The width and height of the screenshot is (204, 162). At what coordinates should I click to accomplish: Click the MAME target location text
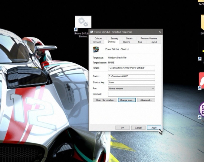click(111, 63)
